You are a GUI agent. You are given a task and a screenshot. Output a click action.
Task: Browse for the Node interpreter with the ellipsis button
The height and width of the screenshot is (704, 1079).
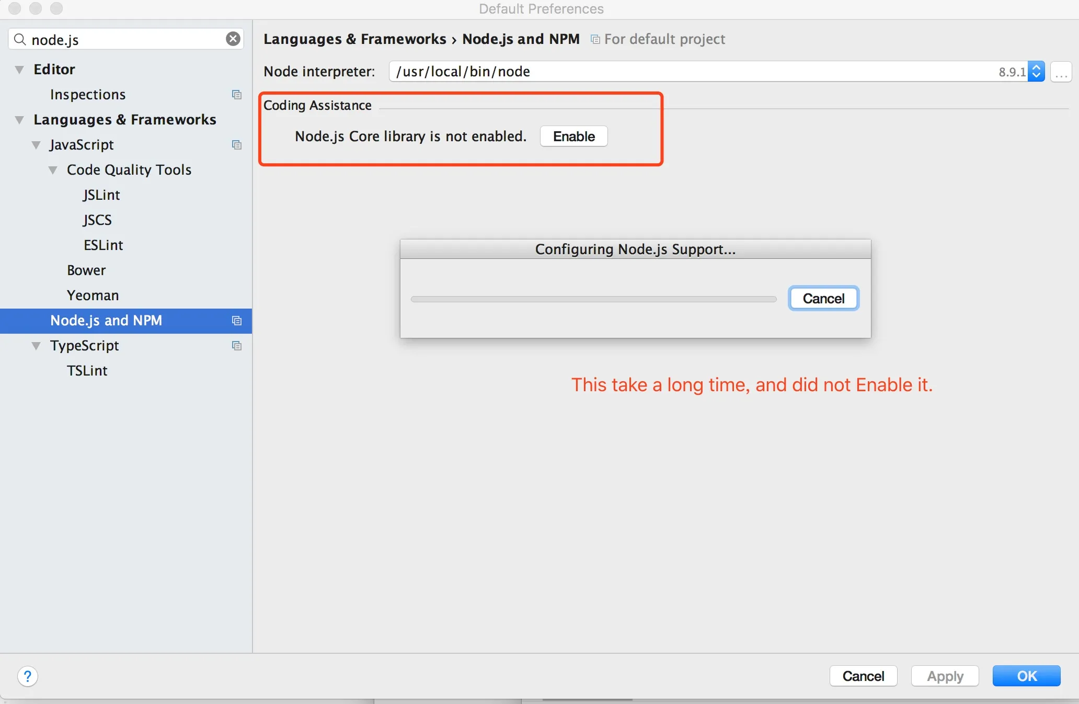(x=1061, y=72)
